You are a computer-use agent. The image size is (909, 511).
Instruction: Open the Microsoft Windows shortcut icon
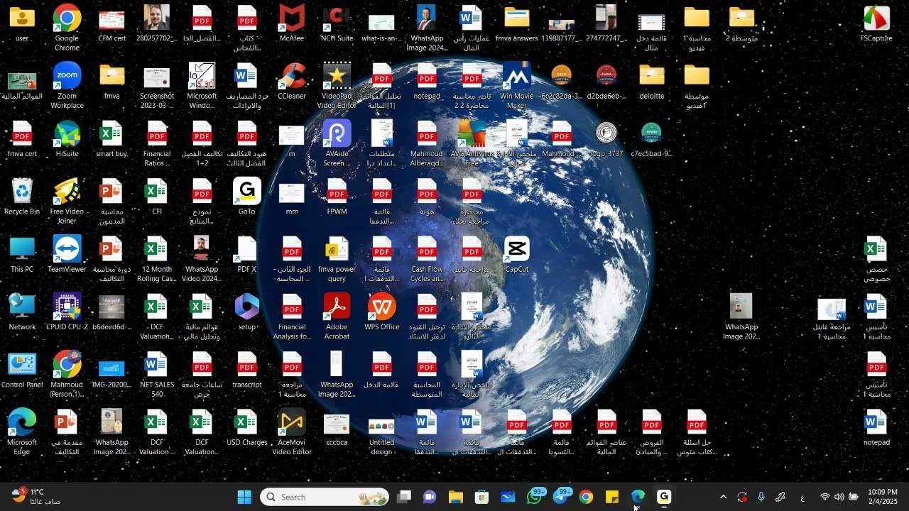(202, 85)
